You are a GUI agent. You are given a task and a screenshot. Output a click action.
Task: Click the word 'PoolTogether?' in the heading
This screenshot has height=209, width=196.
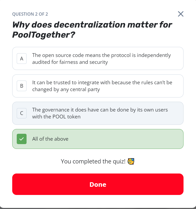(x=43, y=35)
